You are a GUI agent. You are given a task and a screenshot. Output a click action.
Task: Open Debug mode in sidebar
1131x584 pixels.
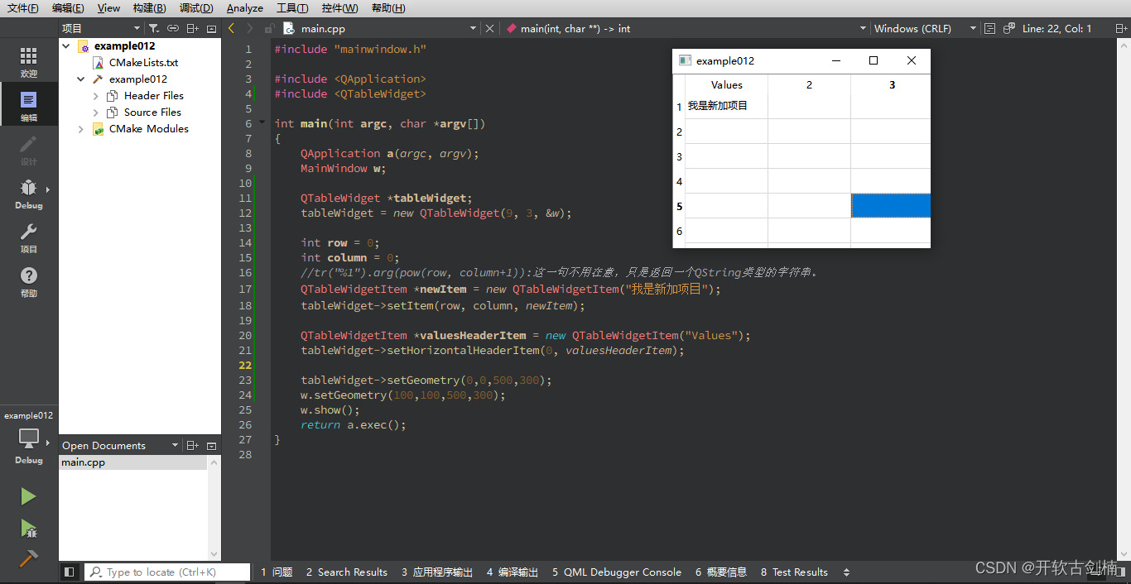[x=29, y=194]
